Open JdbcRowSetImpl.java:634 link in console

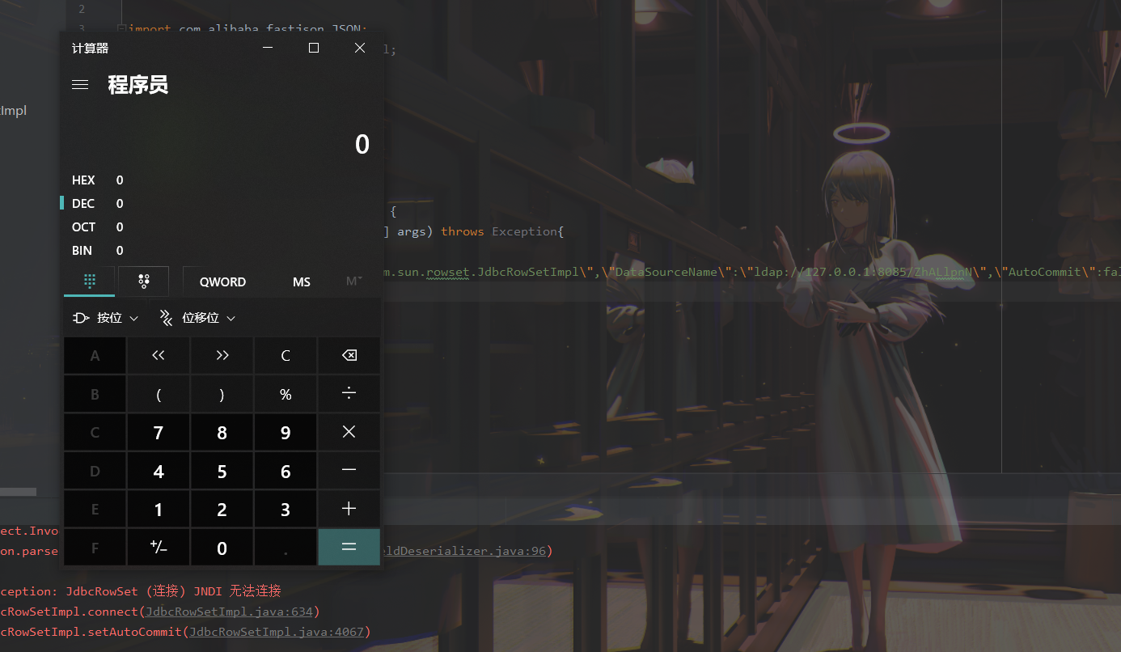229,612
